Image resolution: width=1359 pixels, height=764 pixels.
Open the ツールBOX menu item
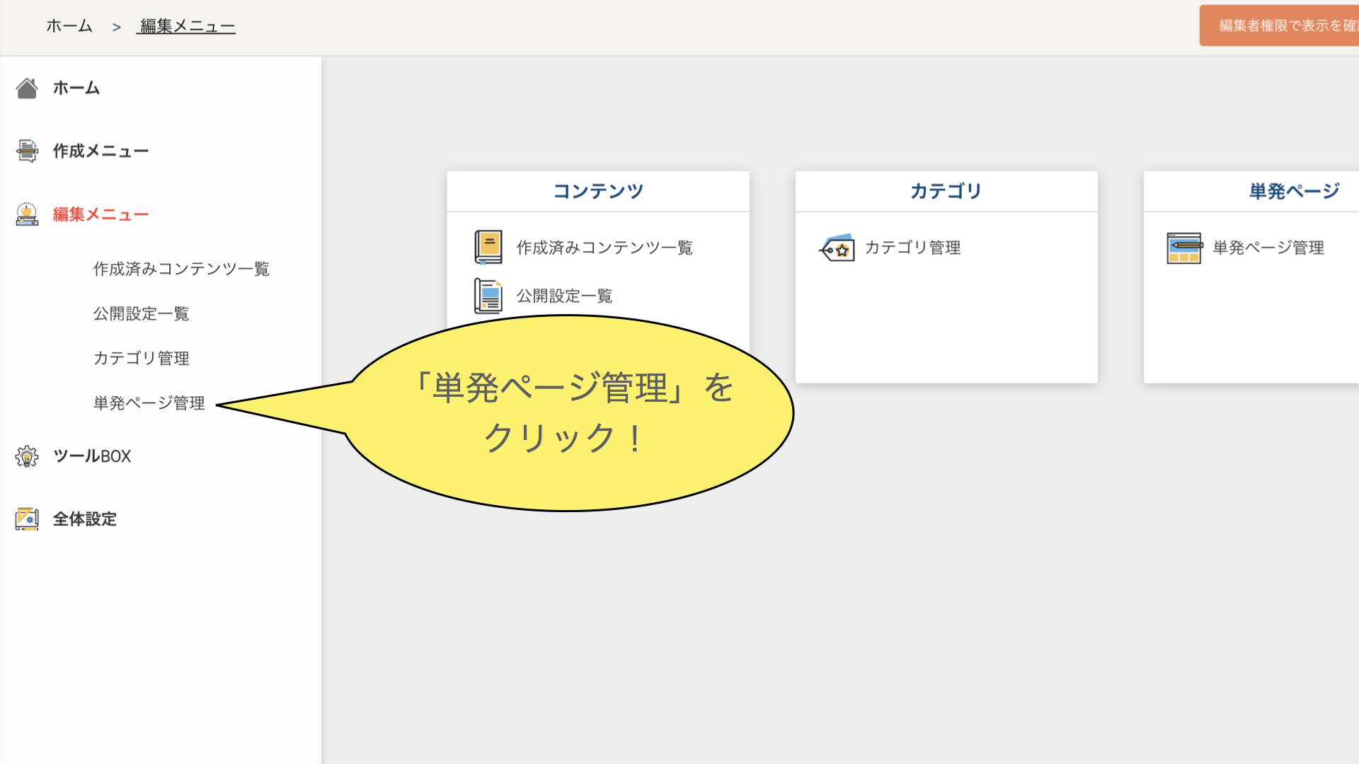[x=92, y=456]
